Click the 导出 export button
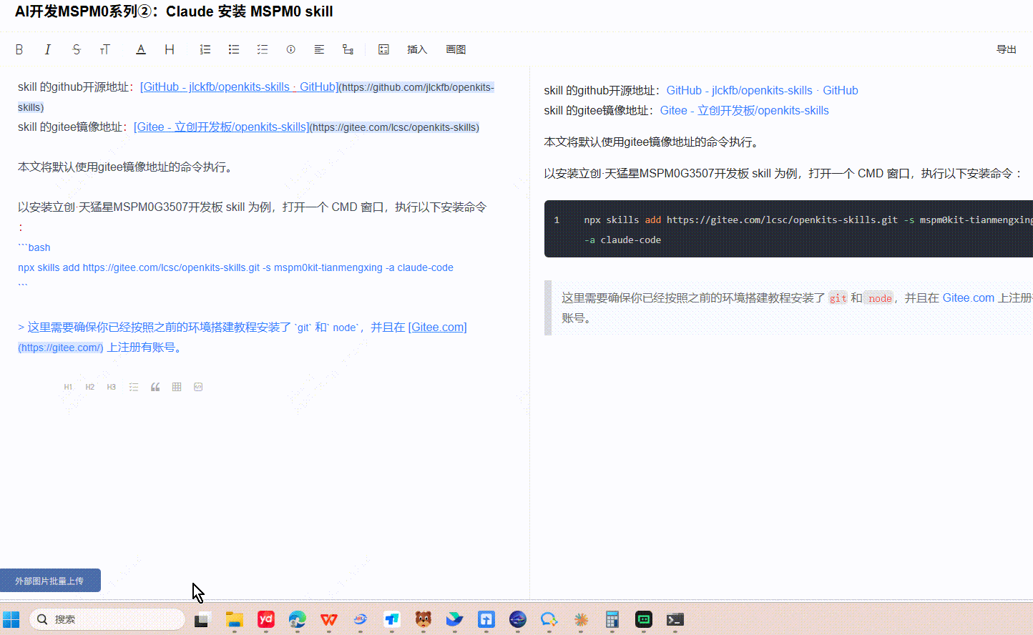This screenshot has height=635, width=1033. click(1007, 49)
